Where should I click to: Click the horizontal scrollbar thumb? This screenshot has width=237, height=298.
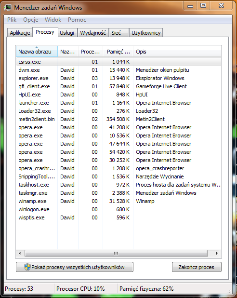click(x=116, y=253)
